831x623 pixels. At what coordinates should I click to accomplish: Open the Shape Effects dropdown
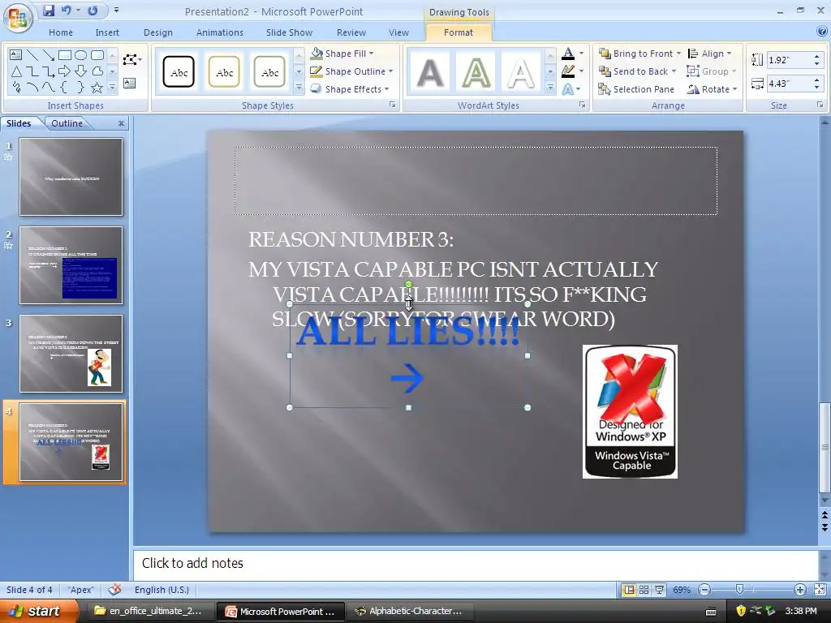click(350, 89)
